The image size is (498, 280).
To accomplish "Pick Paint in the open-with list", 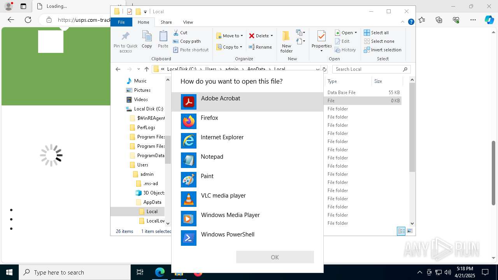I will coord(247,180).
